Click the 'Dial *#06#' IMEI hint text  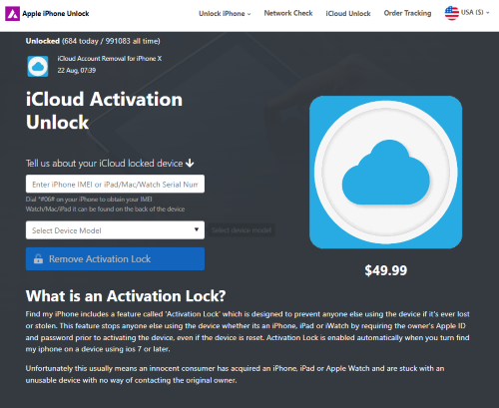click(89, 200)
